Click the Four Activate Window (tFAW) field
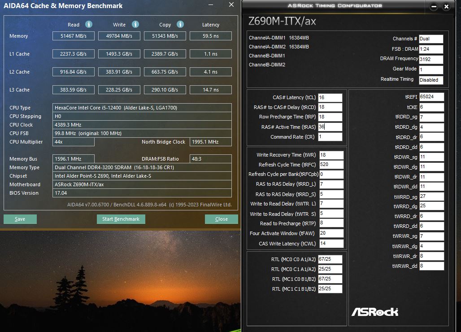Screen dimensions: 461x332 (331, 233)
